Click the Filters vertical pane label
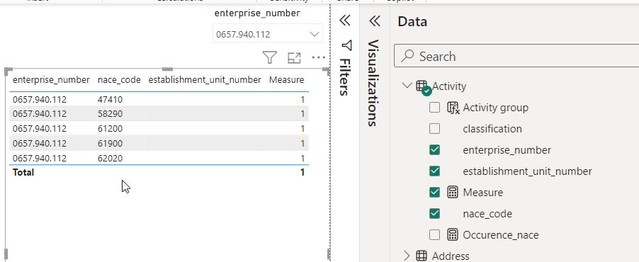Screen dimensions: 639x262 point(345,76)
